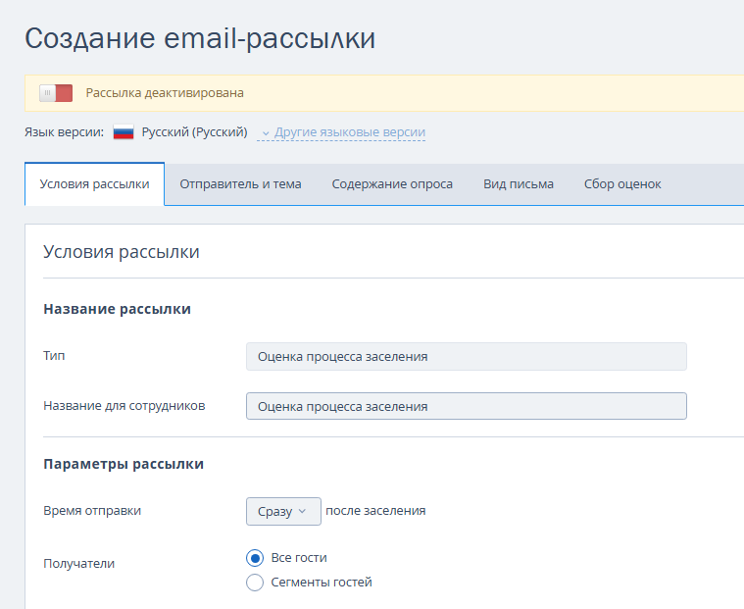Viewport: 744px width, 609px height.
Task: Select the Все гости radio button
Action: tap(255, 558)
